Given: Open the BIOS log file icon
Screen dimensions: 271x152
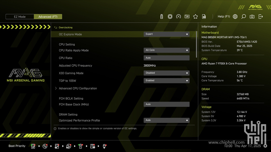Looking at the screenshot, I should coord(204,17).
